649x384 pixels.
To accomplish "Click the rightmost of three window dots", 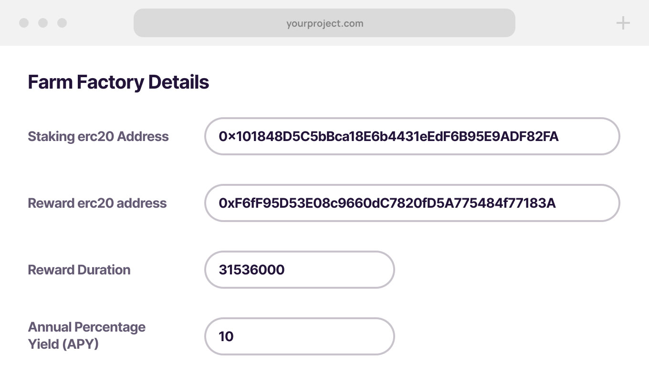I will [62, 23].
